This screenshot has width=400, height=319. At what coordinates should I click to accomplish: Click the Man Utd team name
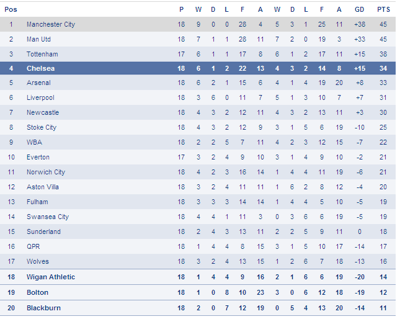39,39
